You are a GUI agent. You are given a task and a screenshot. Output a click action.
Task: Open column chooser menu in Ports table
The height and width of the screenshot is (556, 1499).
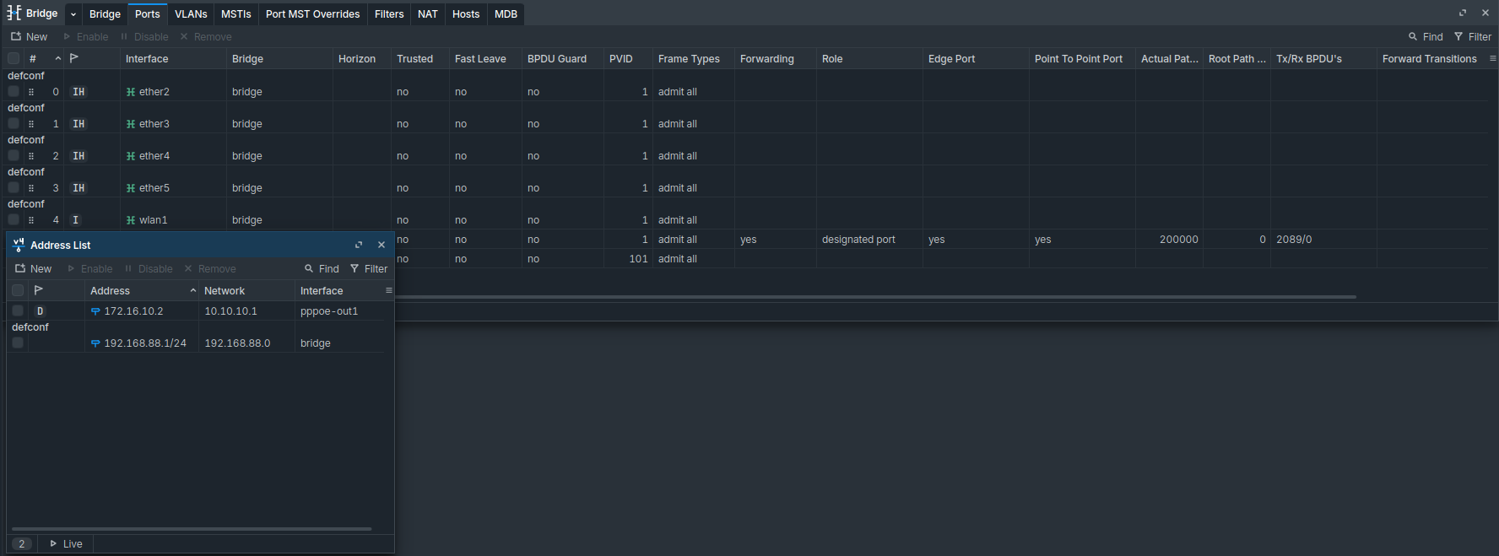pos(1492,58)
